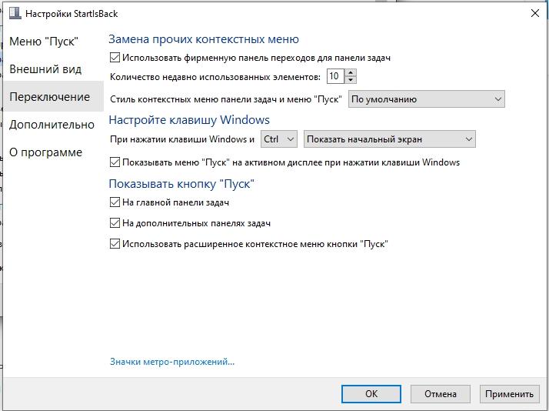549x411 pixels.
Task: Increase the recent items count with the up arrow
Action: pyautogui.click(x=351, y=72)
